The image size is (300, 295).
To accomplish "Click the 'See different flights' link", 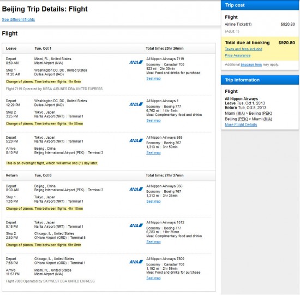I will pyautogui.click(x=19, y=20).
